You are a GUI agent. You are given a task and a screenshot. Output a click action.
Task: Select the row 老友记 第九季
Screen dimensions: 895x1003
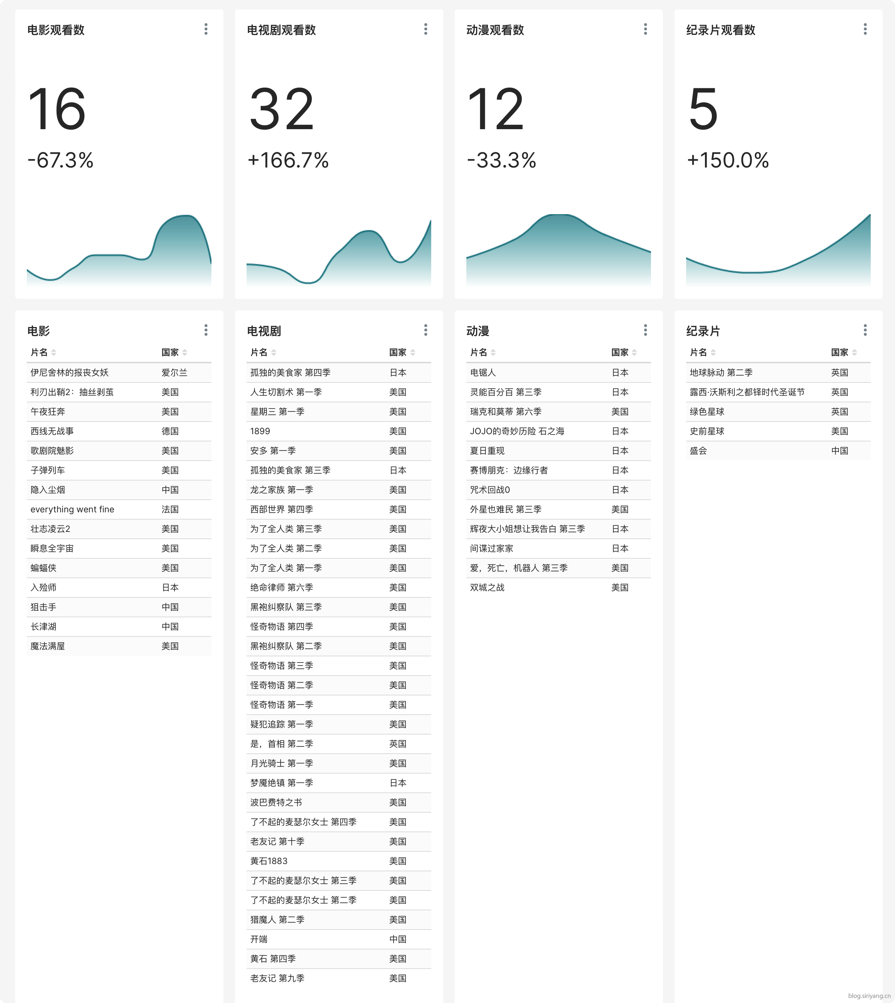tap(339, 978)
